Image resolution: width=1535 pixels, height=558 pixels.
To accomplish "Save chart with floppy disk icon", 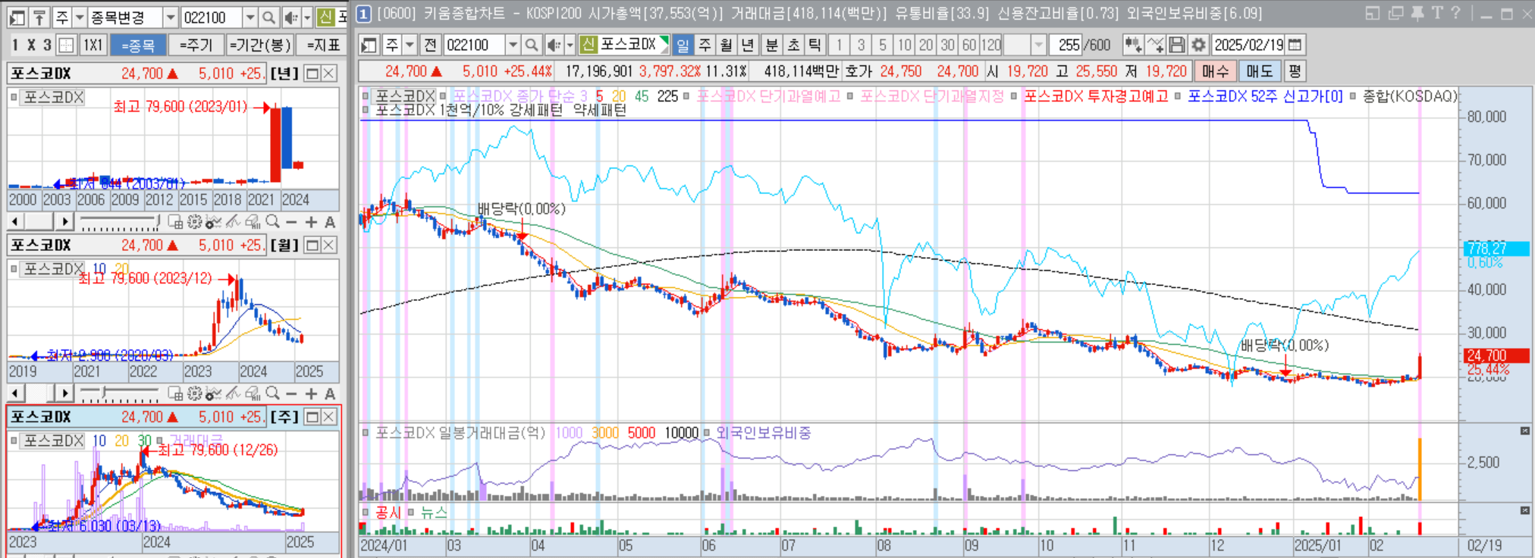I will tap(1176, 45).
